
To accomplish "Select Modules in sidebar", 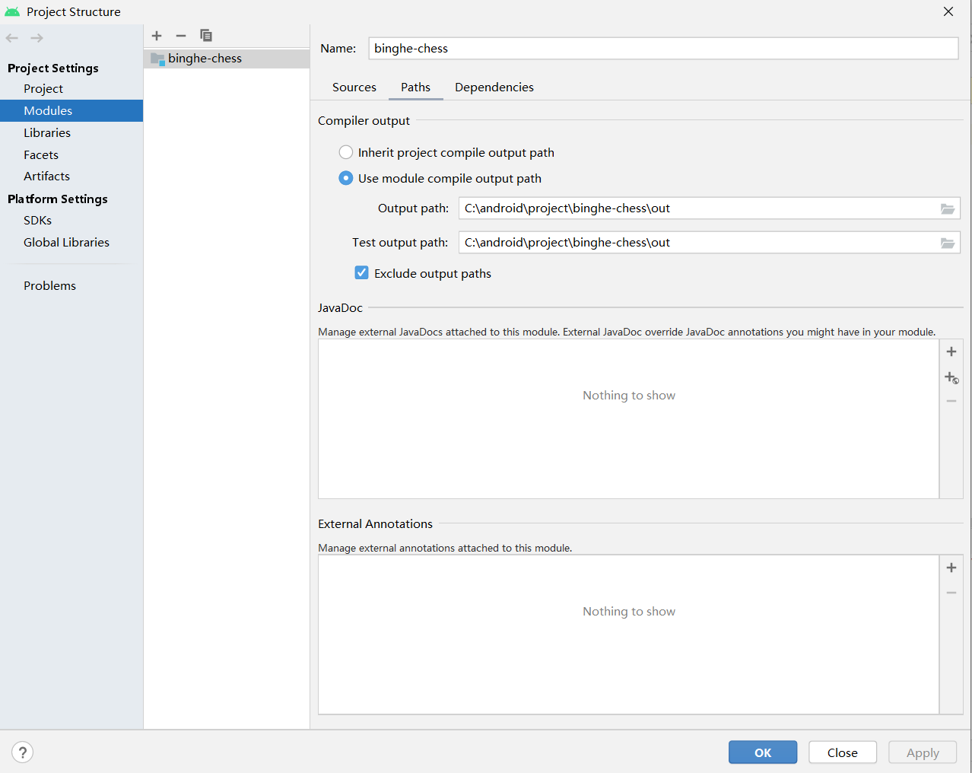I will (x=71, y=110).
